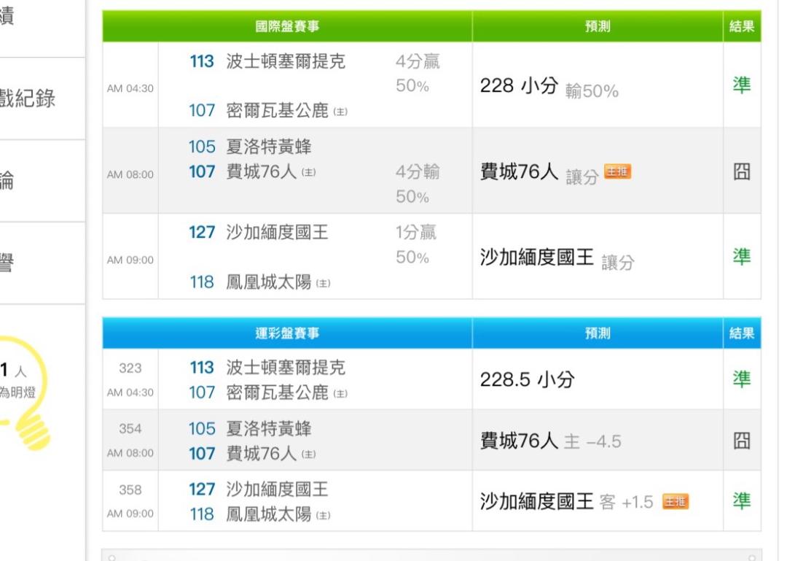Select the 4分輸 50% handicap text
The image size is (787, 561).
click(x=418, y=184)
